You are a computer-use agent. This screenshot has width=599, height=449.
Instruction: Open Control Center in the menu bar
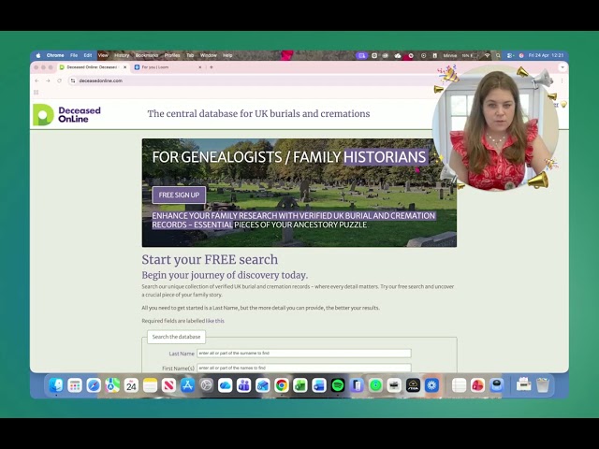[x=509, y=55]
